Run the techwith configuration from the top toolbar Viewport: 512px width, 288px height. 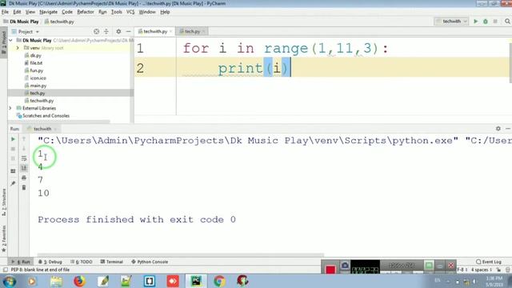pos(476,22)
